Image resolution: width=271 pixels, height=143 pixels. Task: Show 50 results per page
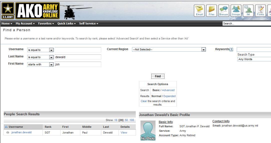[x=126, y=120]
